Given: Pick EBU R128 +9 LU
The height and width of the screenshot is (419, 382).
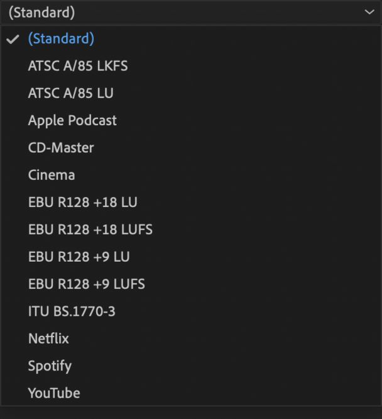Looking at the screenshot, I should (79, 257).
